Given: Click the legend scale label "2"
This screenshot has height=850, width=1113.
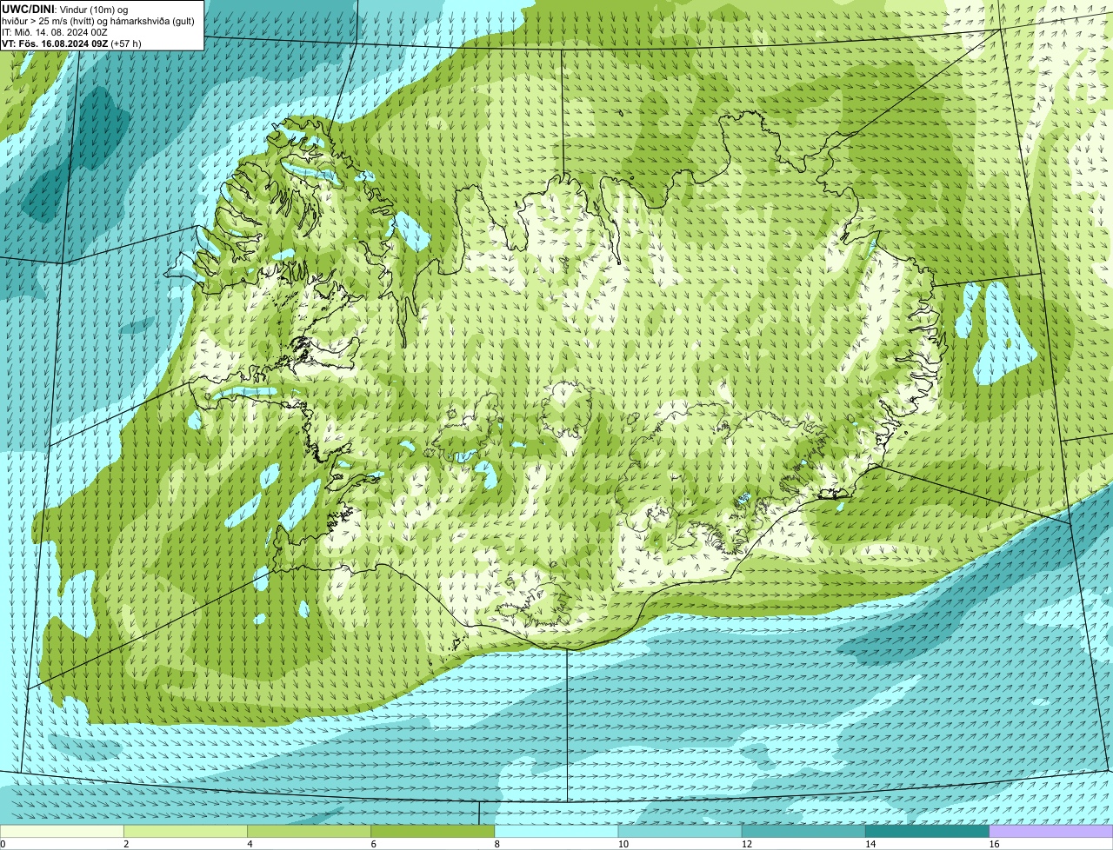Looking at the screenshot, I should tap(126, 844).
